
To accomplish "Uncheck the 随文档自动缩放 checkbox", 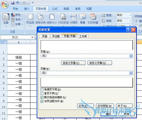I will click(42, 97).
